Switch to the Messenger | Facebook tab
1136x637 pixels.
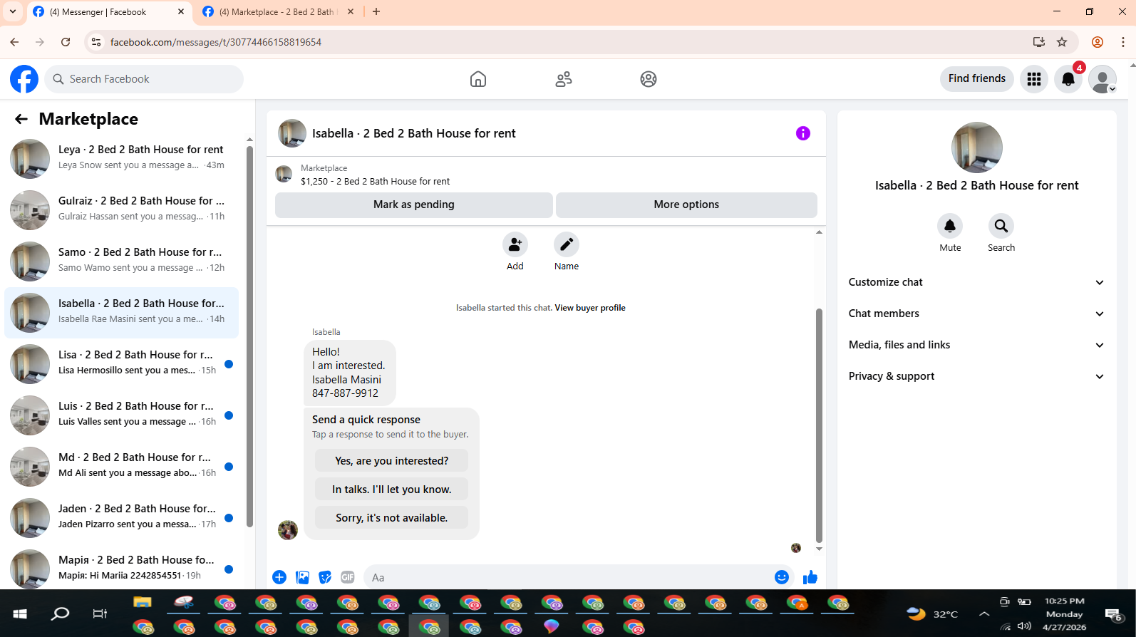pyautogui.click(x=109, y=12)
